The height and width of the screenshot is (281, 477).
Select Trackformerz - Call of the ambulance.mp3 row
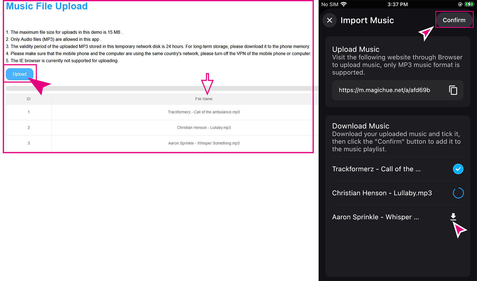click(204, 112)
